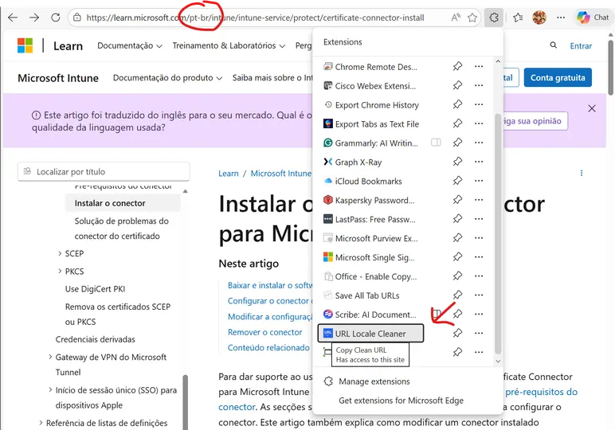Viewport: 615px width, 430px height.
Task: Click the Microsoft logo
Action: pyautogui.click(x=25, y=46)
